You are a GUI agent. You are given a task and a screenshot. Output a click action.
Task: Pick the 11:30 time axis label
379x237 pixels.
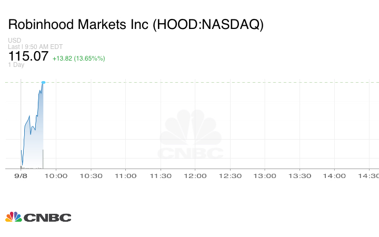tap(161, 176)
